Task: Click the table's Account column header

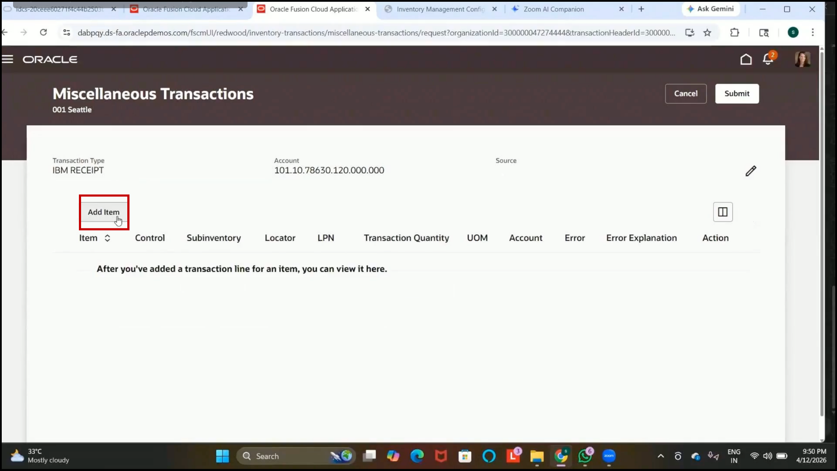Action: tap(526, 238)
